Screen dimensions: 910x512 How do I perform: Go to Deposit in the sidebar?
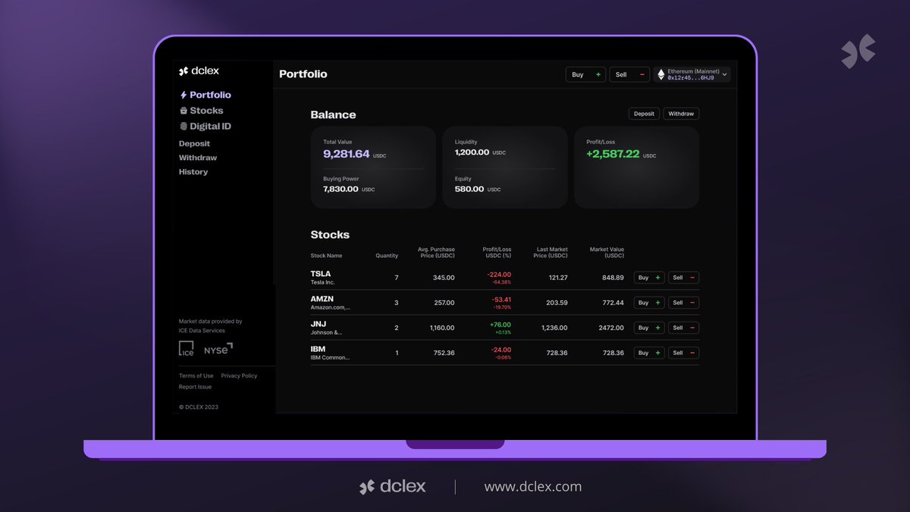click(194, 143)
